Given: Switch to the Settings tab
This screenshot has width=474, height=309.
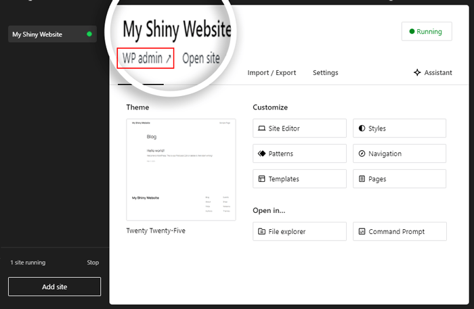Looking at the screenshot, I should tap(325, 73).
